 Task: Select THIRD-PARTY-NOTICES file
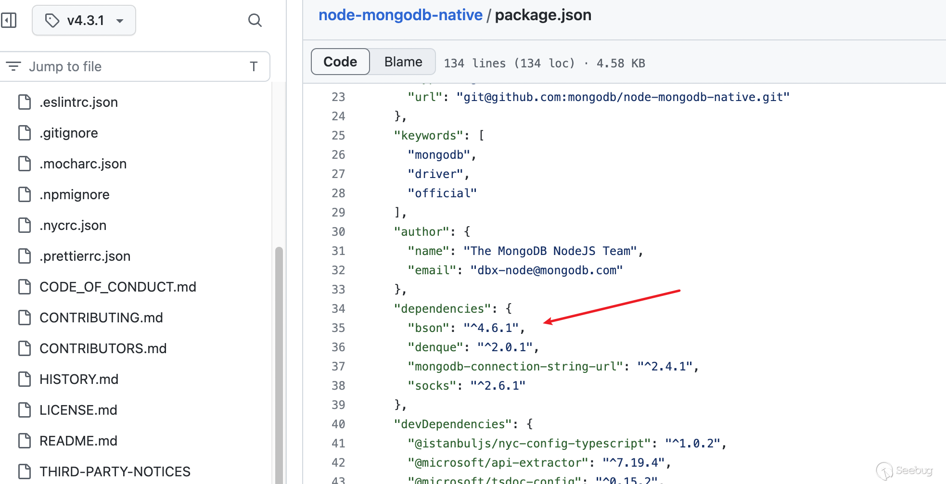click(x=115, y=471)
